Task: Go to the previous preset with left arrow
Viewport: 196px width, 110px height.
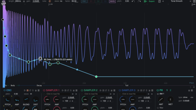Action: click(163, 1)
